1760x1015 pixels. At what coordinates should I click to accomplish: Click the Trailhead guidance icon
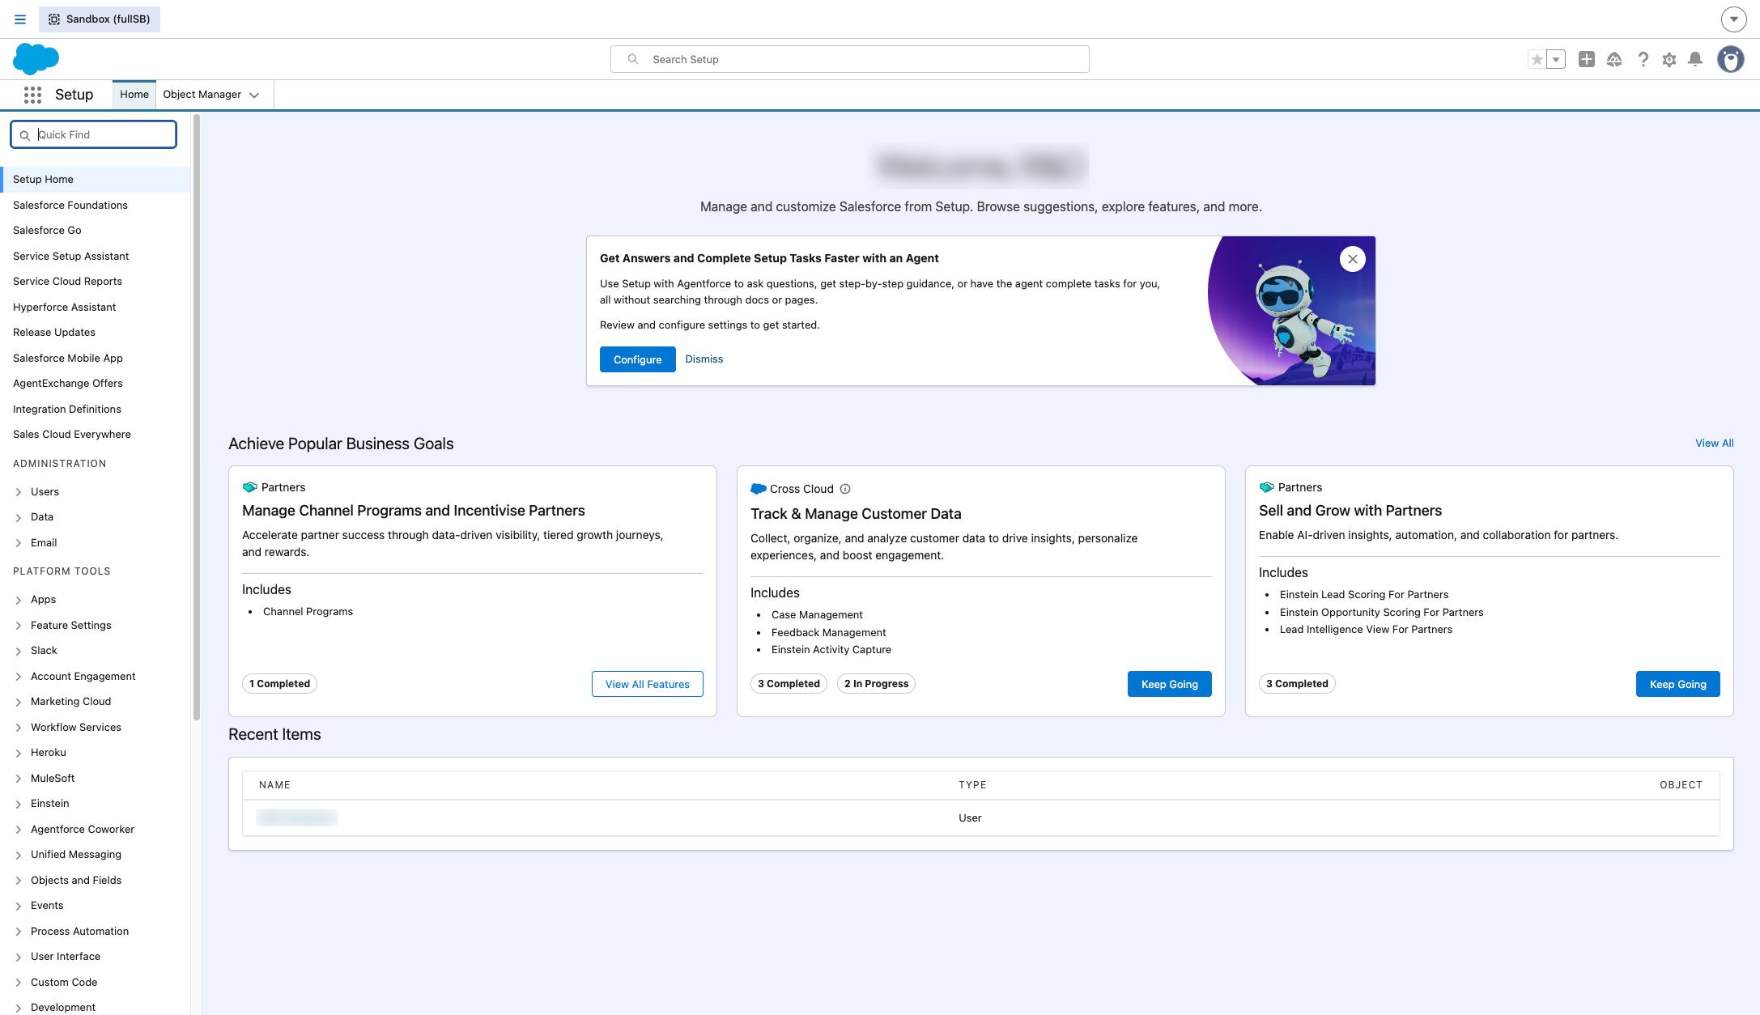pyautogui.click(x=1614, y=59)
